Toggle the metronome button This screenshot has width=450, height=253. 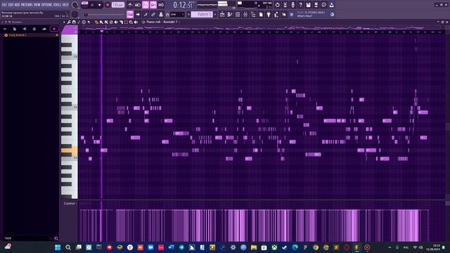pos(130,5)
